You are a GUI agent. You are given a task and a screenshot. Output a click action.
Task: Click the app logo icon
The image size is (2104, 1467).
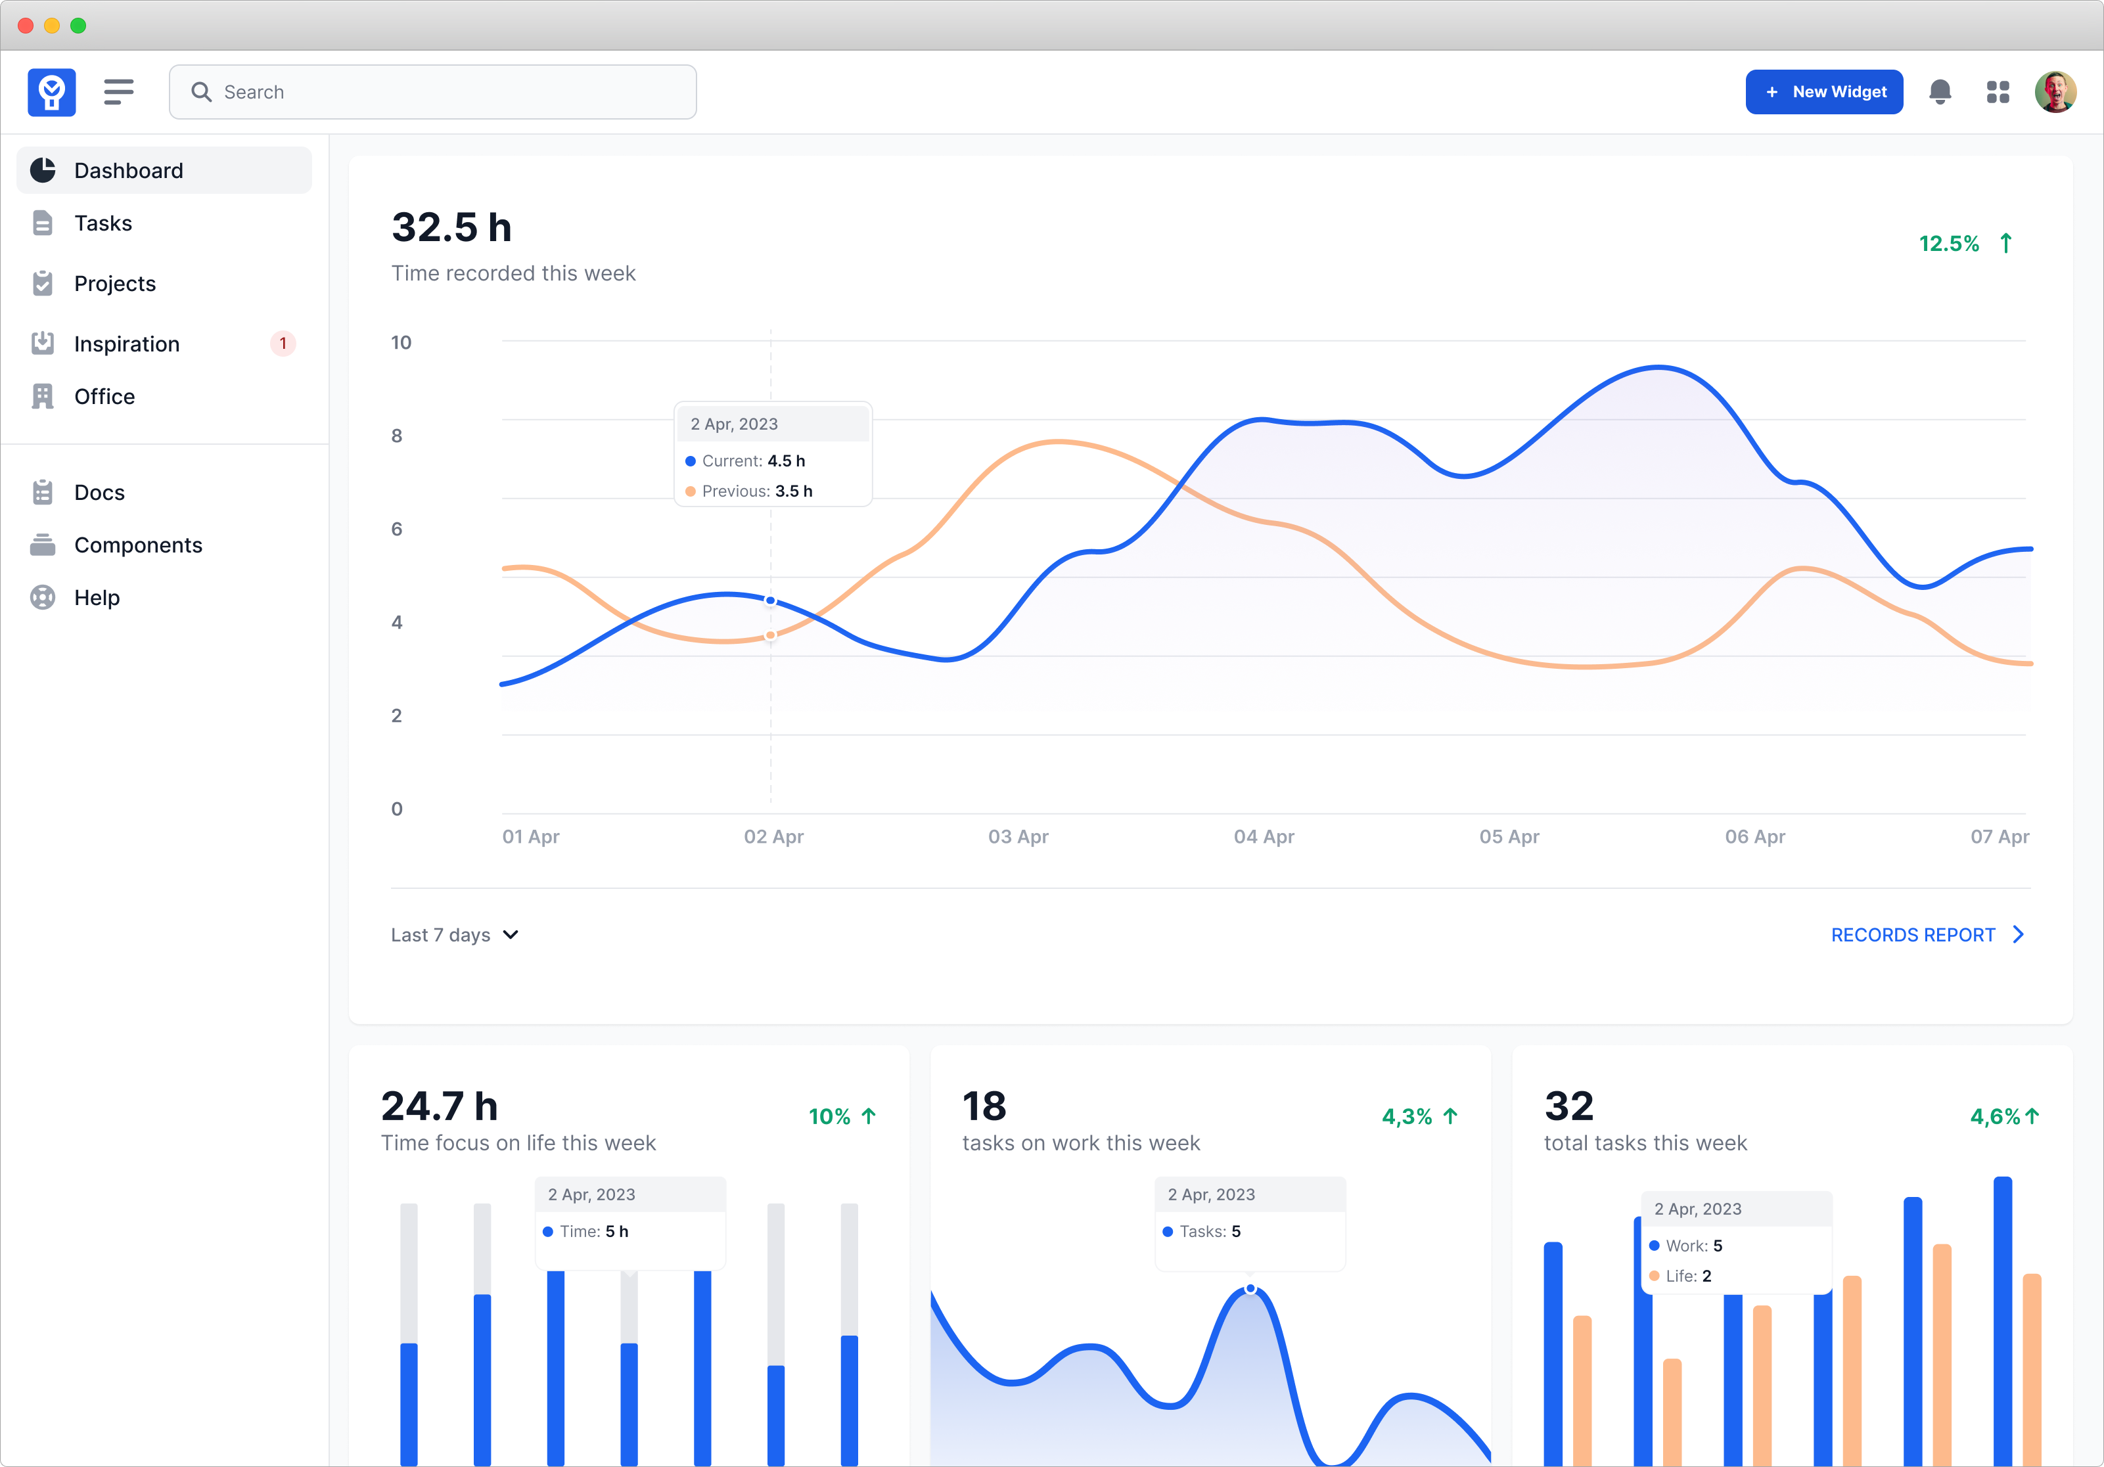click(x=51, y=91)
